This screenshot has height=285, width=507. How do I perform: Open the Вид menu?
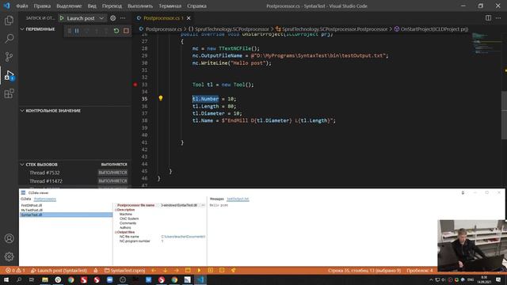pos(92,6)
